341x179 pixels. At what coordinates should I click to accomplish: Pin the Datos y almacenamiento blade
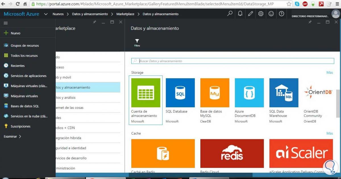pyautogui.click(x=310, y=22)
